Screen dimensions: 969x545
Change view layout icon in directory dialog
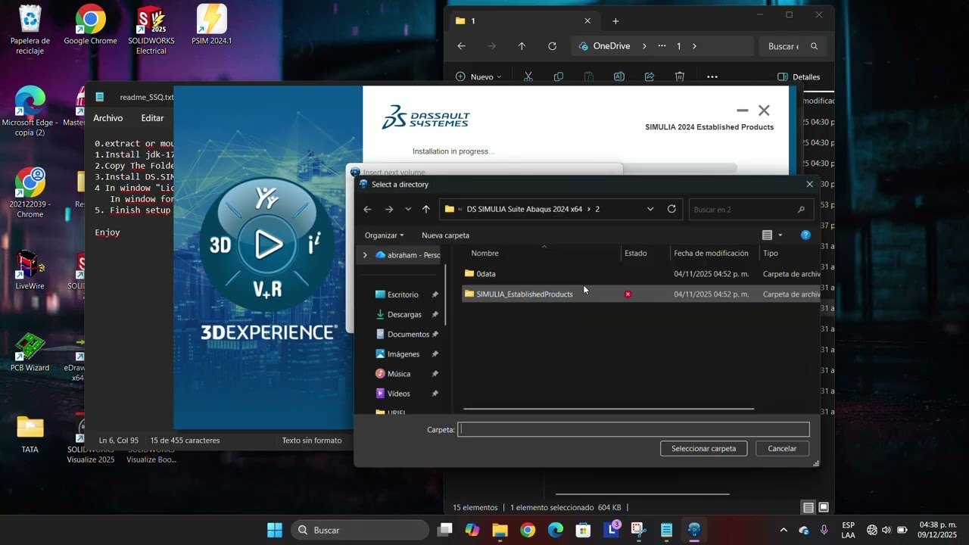(x=767, y=235)
